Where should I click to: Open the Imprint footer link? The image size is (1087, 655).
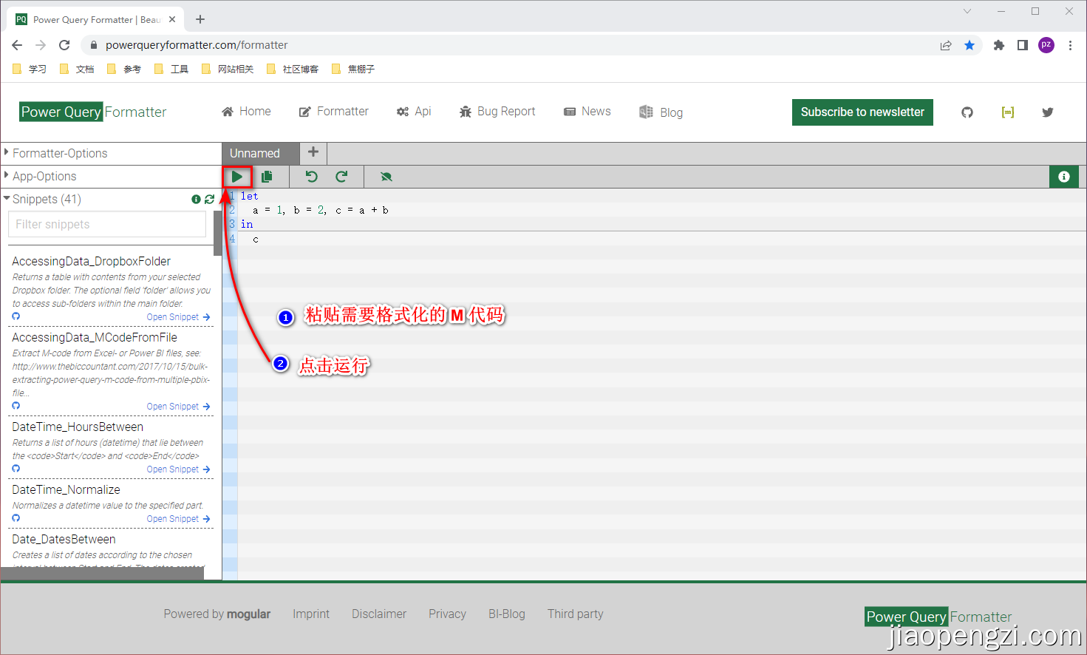tap(311, 614)
